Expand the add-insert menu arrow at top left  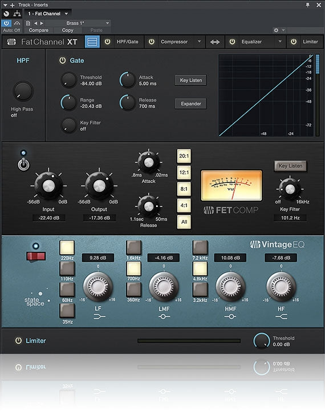(x=5, y=5)
